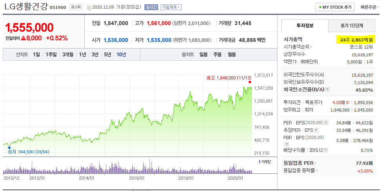
Task: Click calendar icon beside 2020.12.09 date
Action: [89, 7]
